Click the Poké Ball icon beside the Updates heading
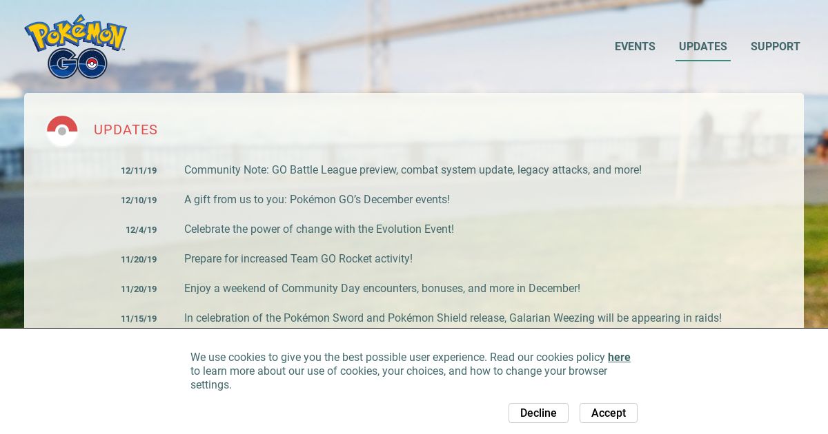This screenshot has height=434, width=828. pyautogui.click(x=62, y=130)
